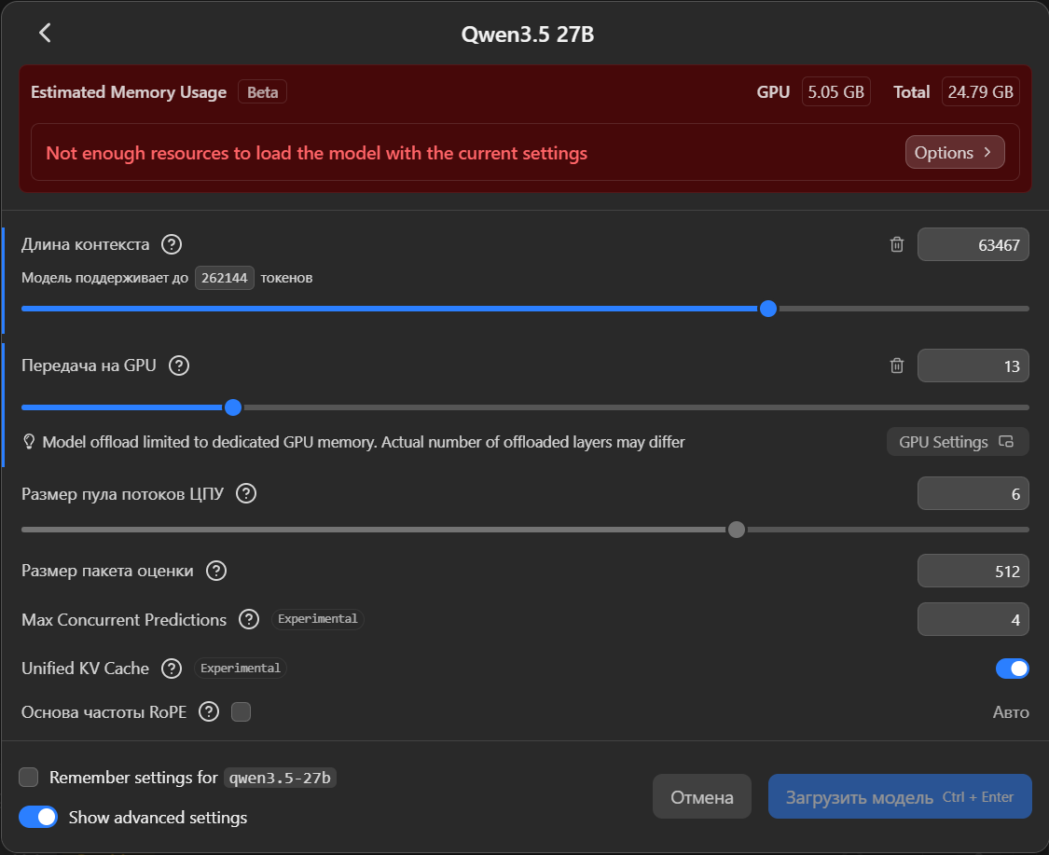Click help icon beside Передача на GPU
This screenshot has width=1049, height=855.
(179, 365)
